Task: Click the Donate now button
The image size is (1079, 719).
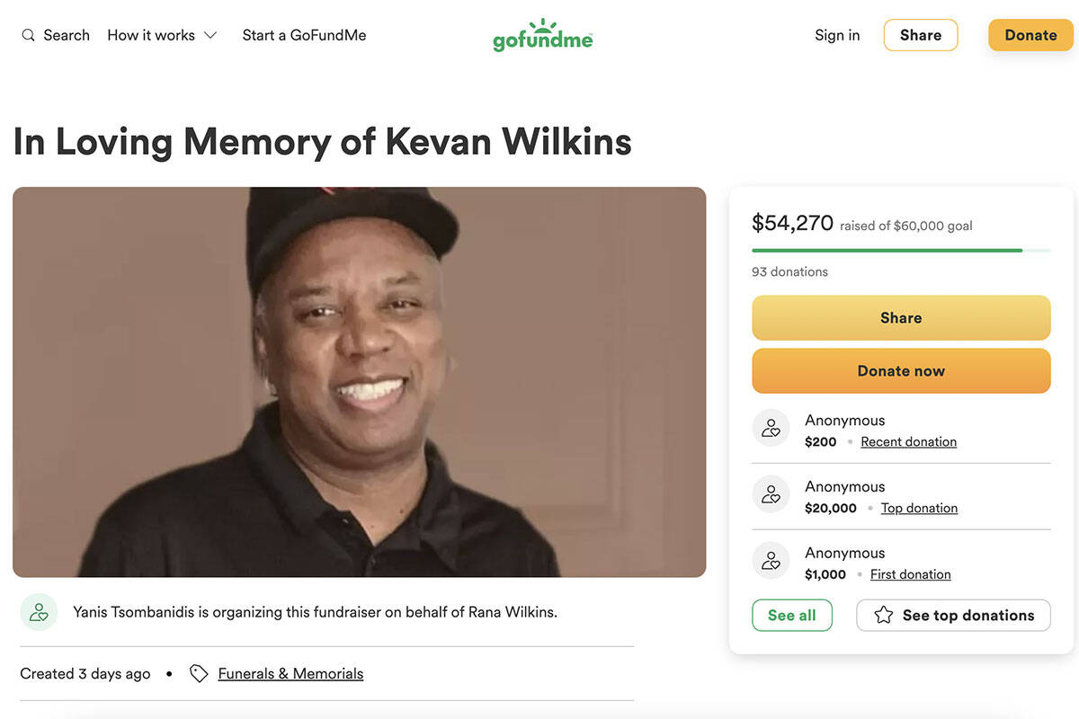Action: tap(901, 370)
